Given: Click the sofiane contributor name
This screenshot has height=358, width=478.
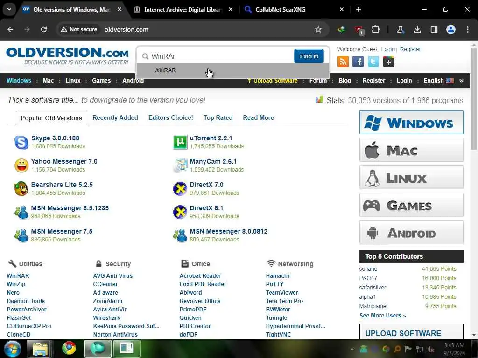Looking at the screenshot, I should click(368, 269).
